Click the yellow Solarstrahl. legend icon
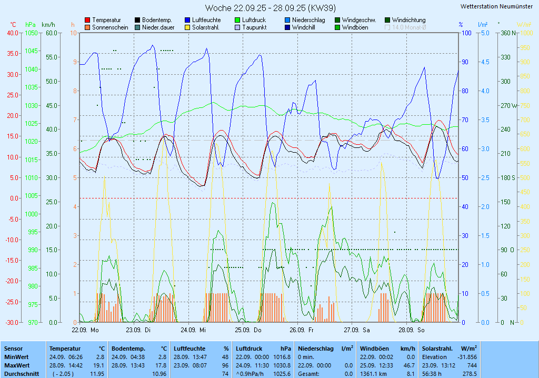 point(187,27)
